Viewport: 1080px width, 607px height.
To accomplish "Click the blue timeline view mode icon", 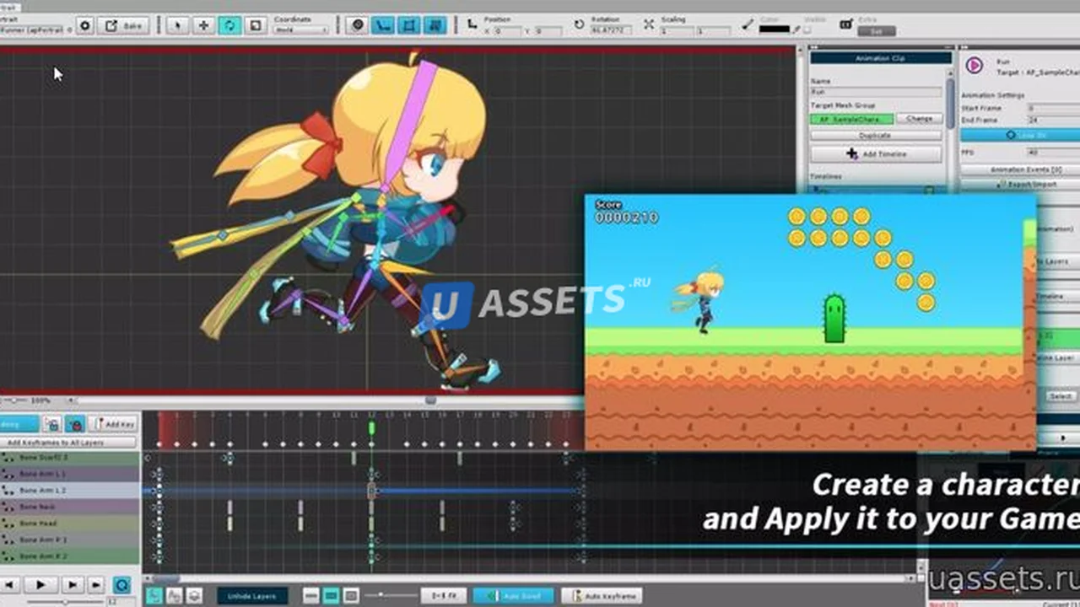I will pyautogui.click(x=154, y=596).
